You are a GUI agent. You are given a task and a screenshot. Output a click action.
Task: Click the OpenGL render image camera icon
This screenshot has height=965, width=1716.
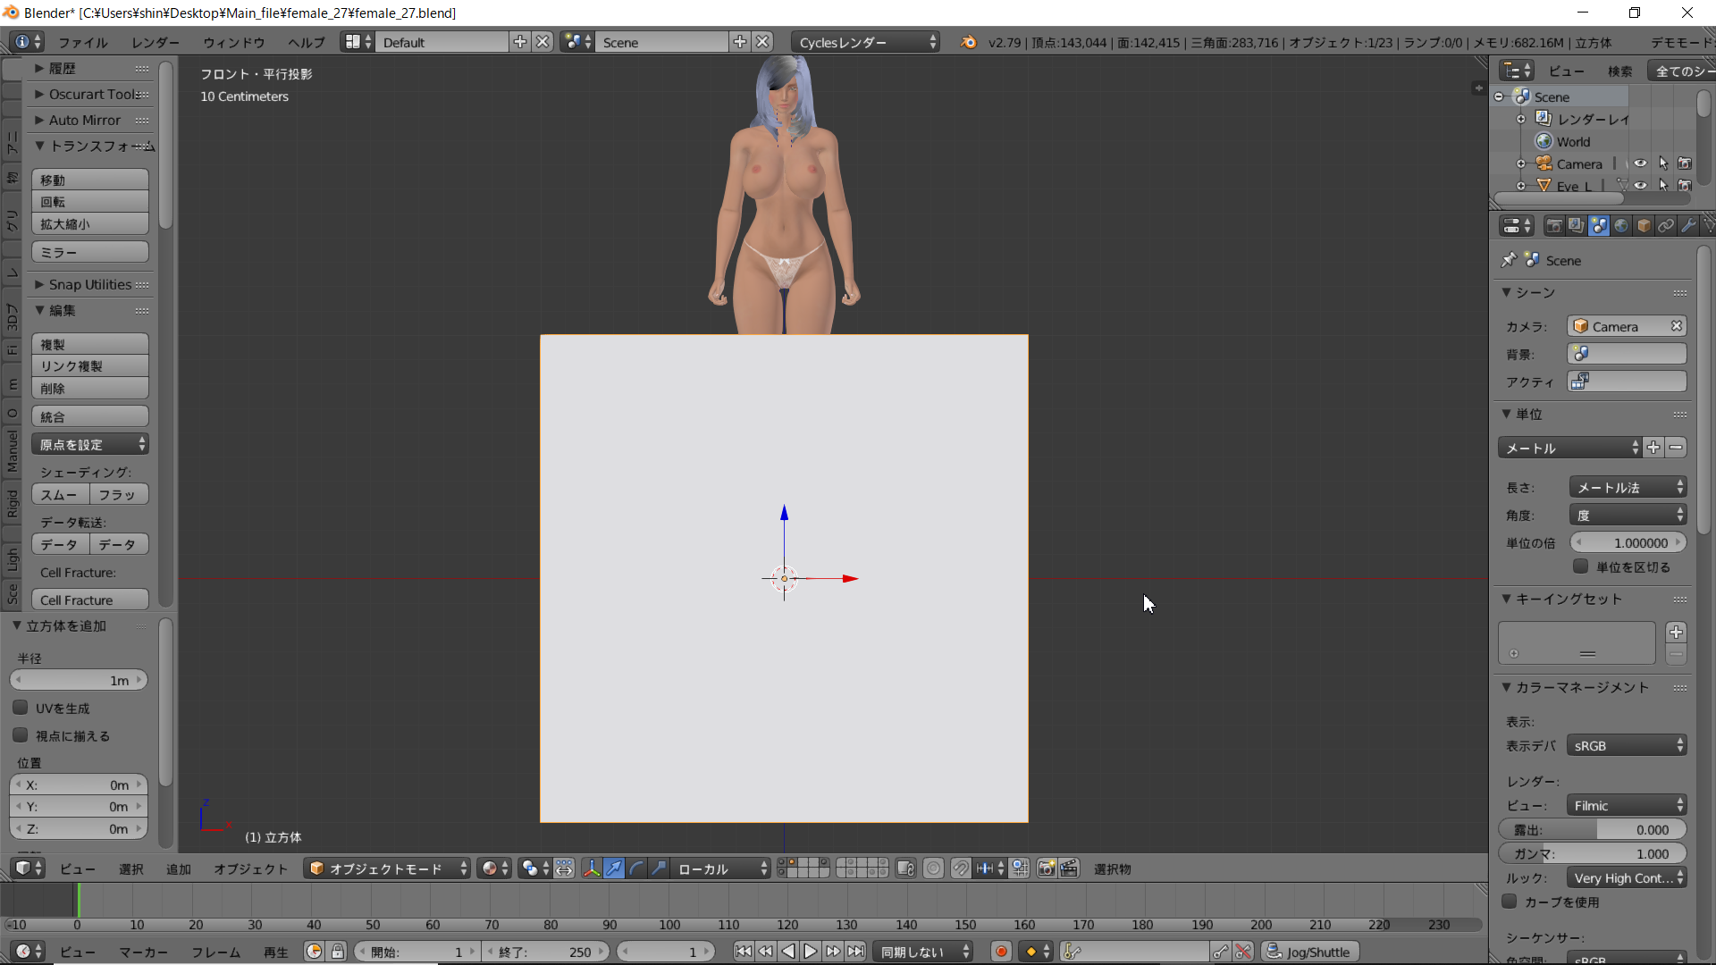[1047, 868]
